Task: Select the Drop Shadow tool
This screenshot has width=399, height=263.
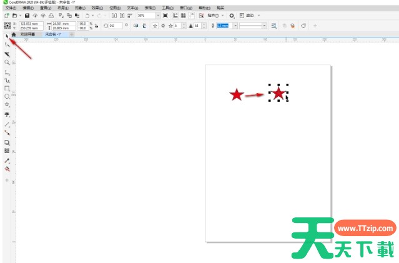Action: tap(7, 142)
